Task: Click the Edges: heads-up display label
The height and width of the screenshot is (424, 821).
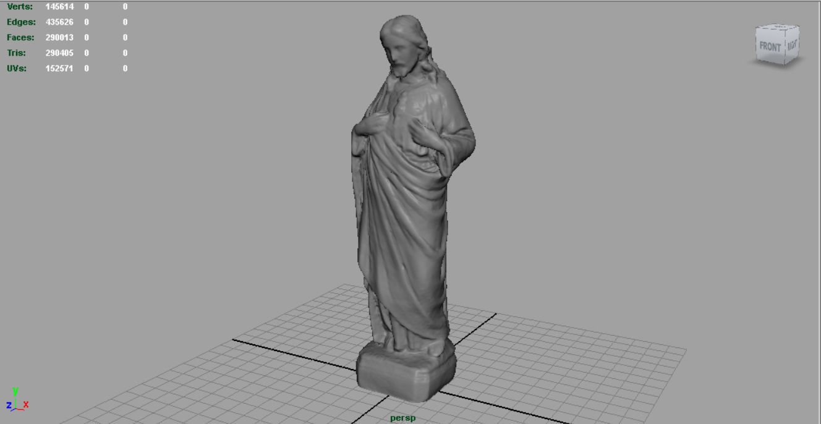Action: pos(21,22)
